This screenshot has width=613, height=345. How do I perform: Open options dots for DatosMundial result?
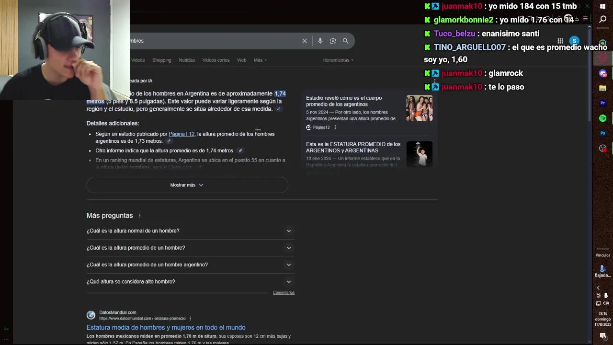pos(190,319)
